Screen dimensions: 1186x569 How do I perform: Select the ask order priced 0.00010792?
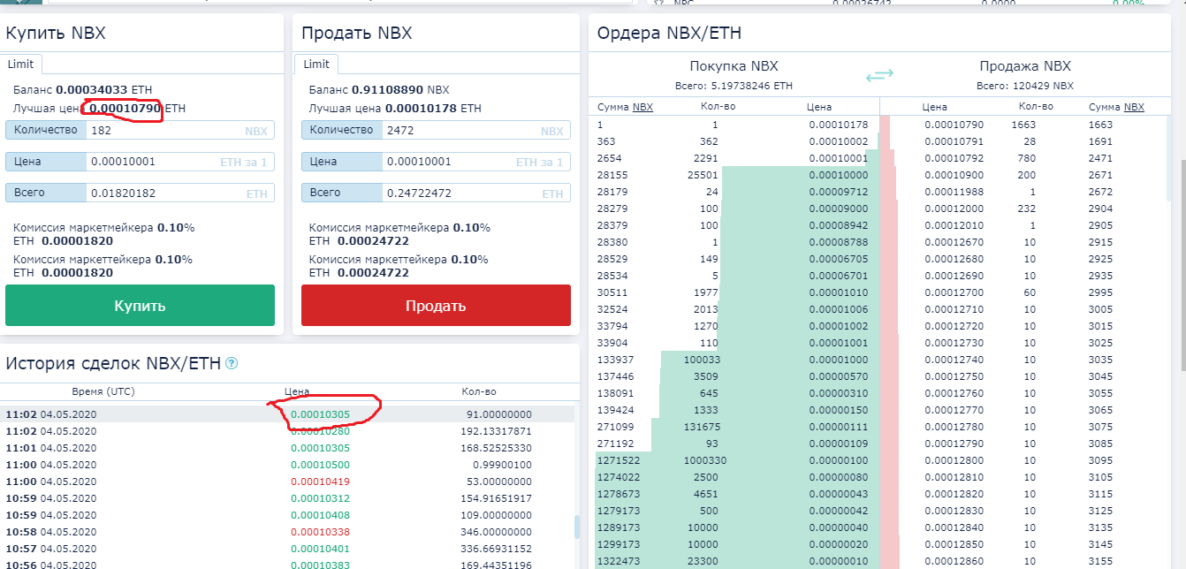(x=1023, y=158)
